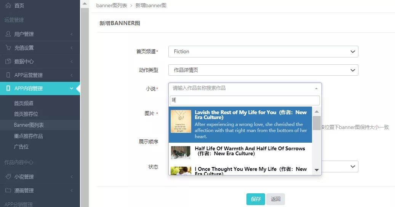The width and height of the screenshot is (395, 207).
Task: Close the 小说 search dropdown via its arrow
Action: [x=316, y=89]
